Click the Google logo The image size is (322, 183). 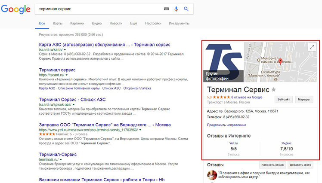tap(15, 9)
